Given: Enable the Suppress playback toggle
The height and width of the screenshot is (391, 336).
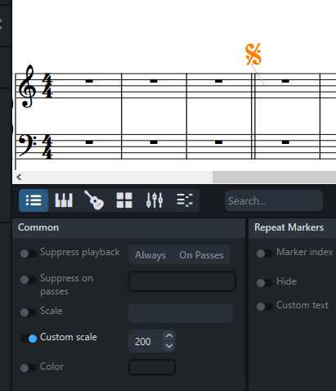Looking at the screenshot, I should click(x=29, y=254).
